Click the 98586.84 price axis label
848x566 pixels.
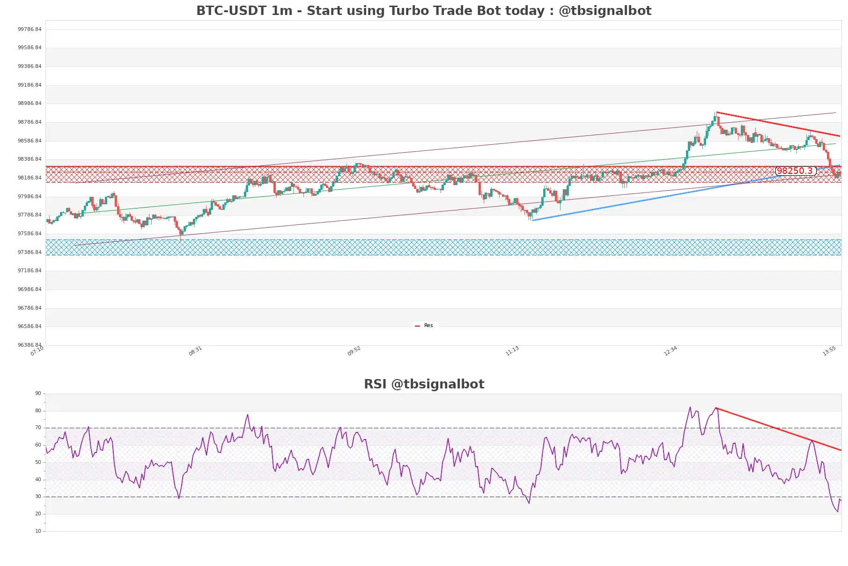(x=29, y=141)
